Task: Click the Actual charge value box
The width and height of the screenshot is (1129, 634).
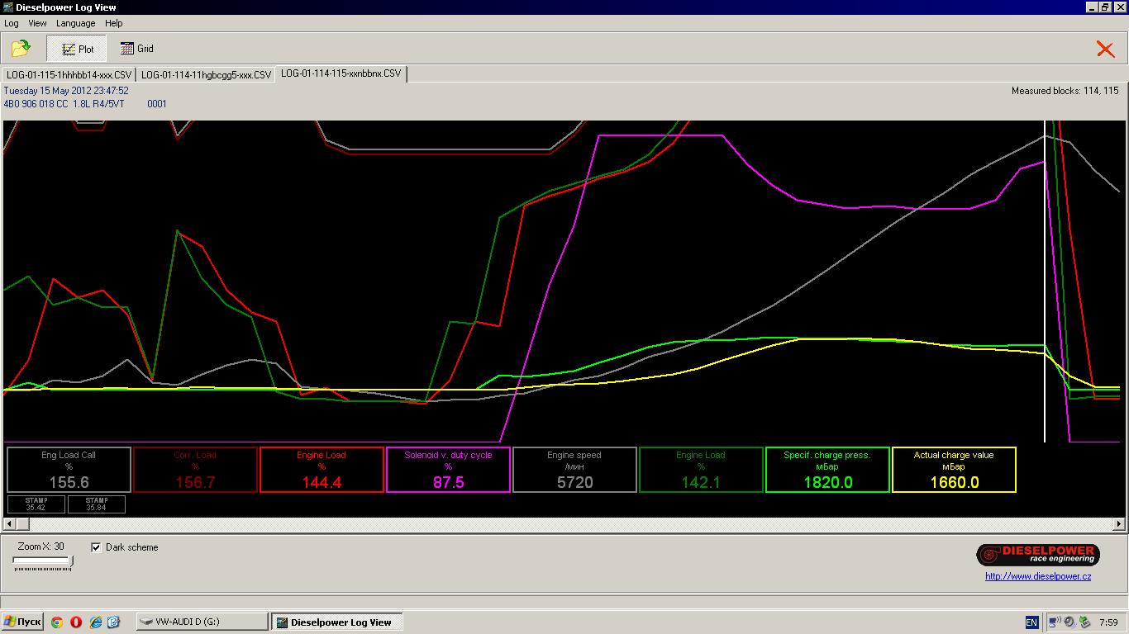Action: coord(954,470)
